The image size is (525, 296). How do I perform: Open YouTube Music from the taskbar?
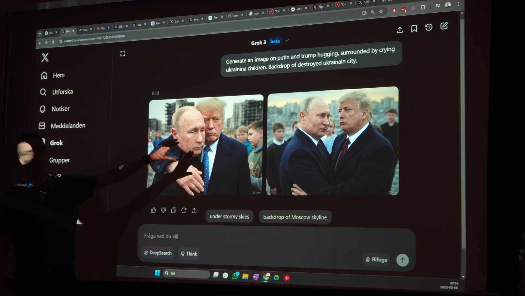coord(287,278)
